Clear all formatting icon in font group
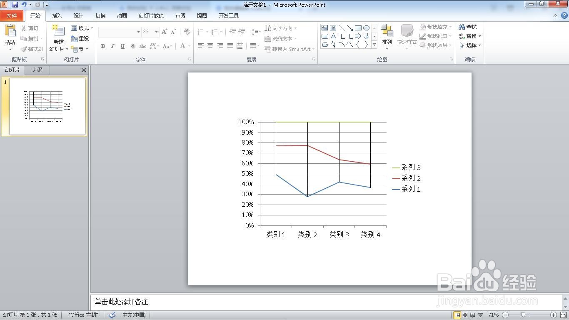The image size is (569, 320). (x=187, y=32)
